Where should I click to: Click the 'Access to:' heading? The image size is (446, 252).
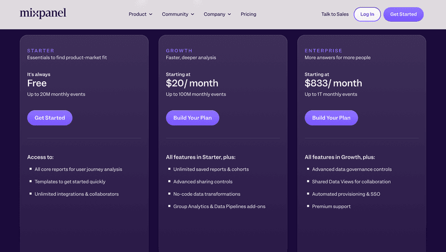(x=40, y=157)
